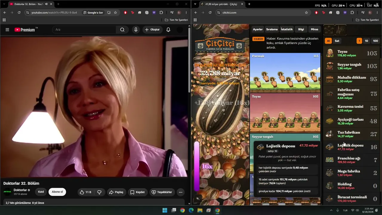Set purchase quantity to 100

[x=375, y=41]
